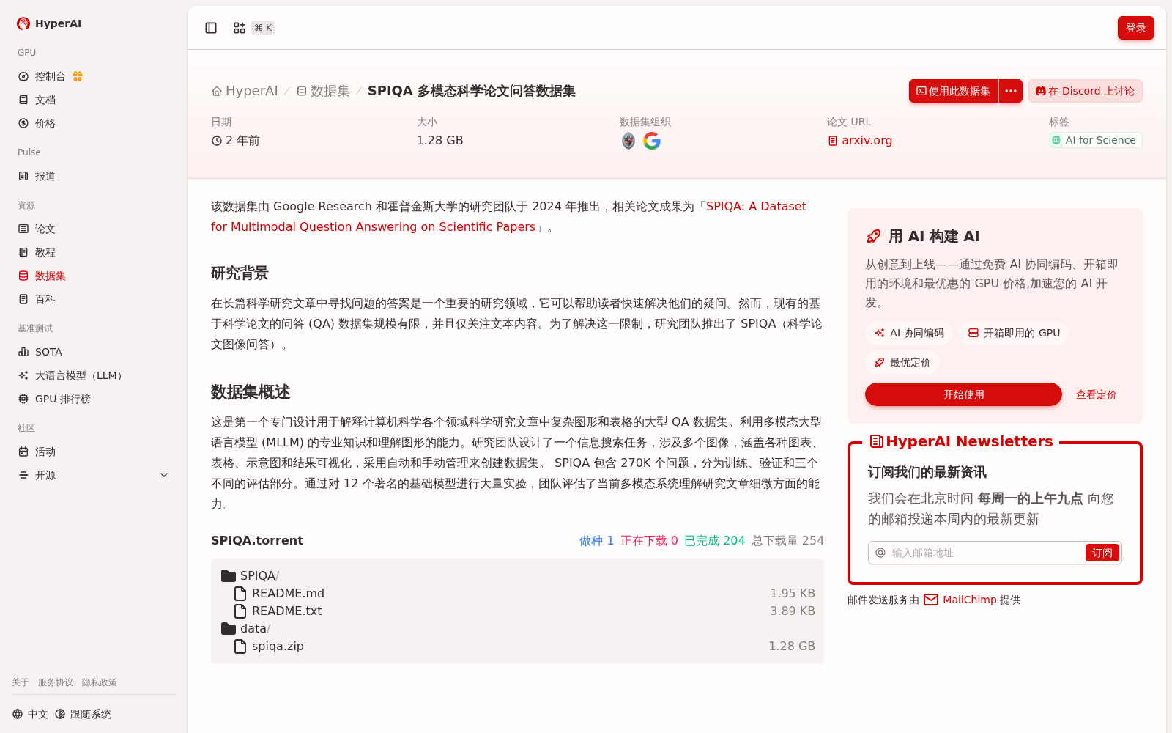The height and width of the screenshot is (733, 1172).
Task: Click the 服务协议 footer link
Action: pos(56,682)
